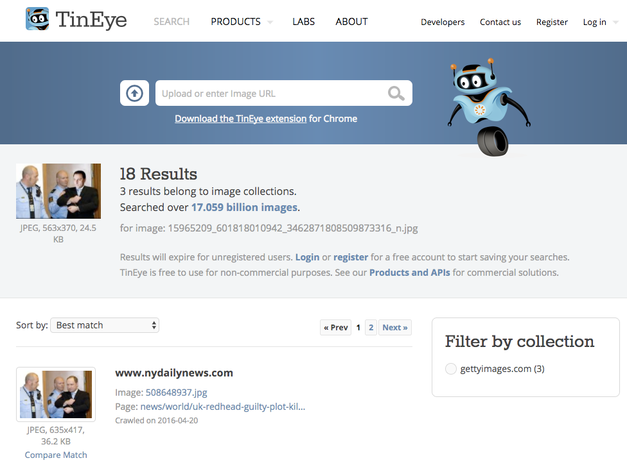Click the Compare Match link
627x465 pixels.
pos(56,455)
